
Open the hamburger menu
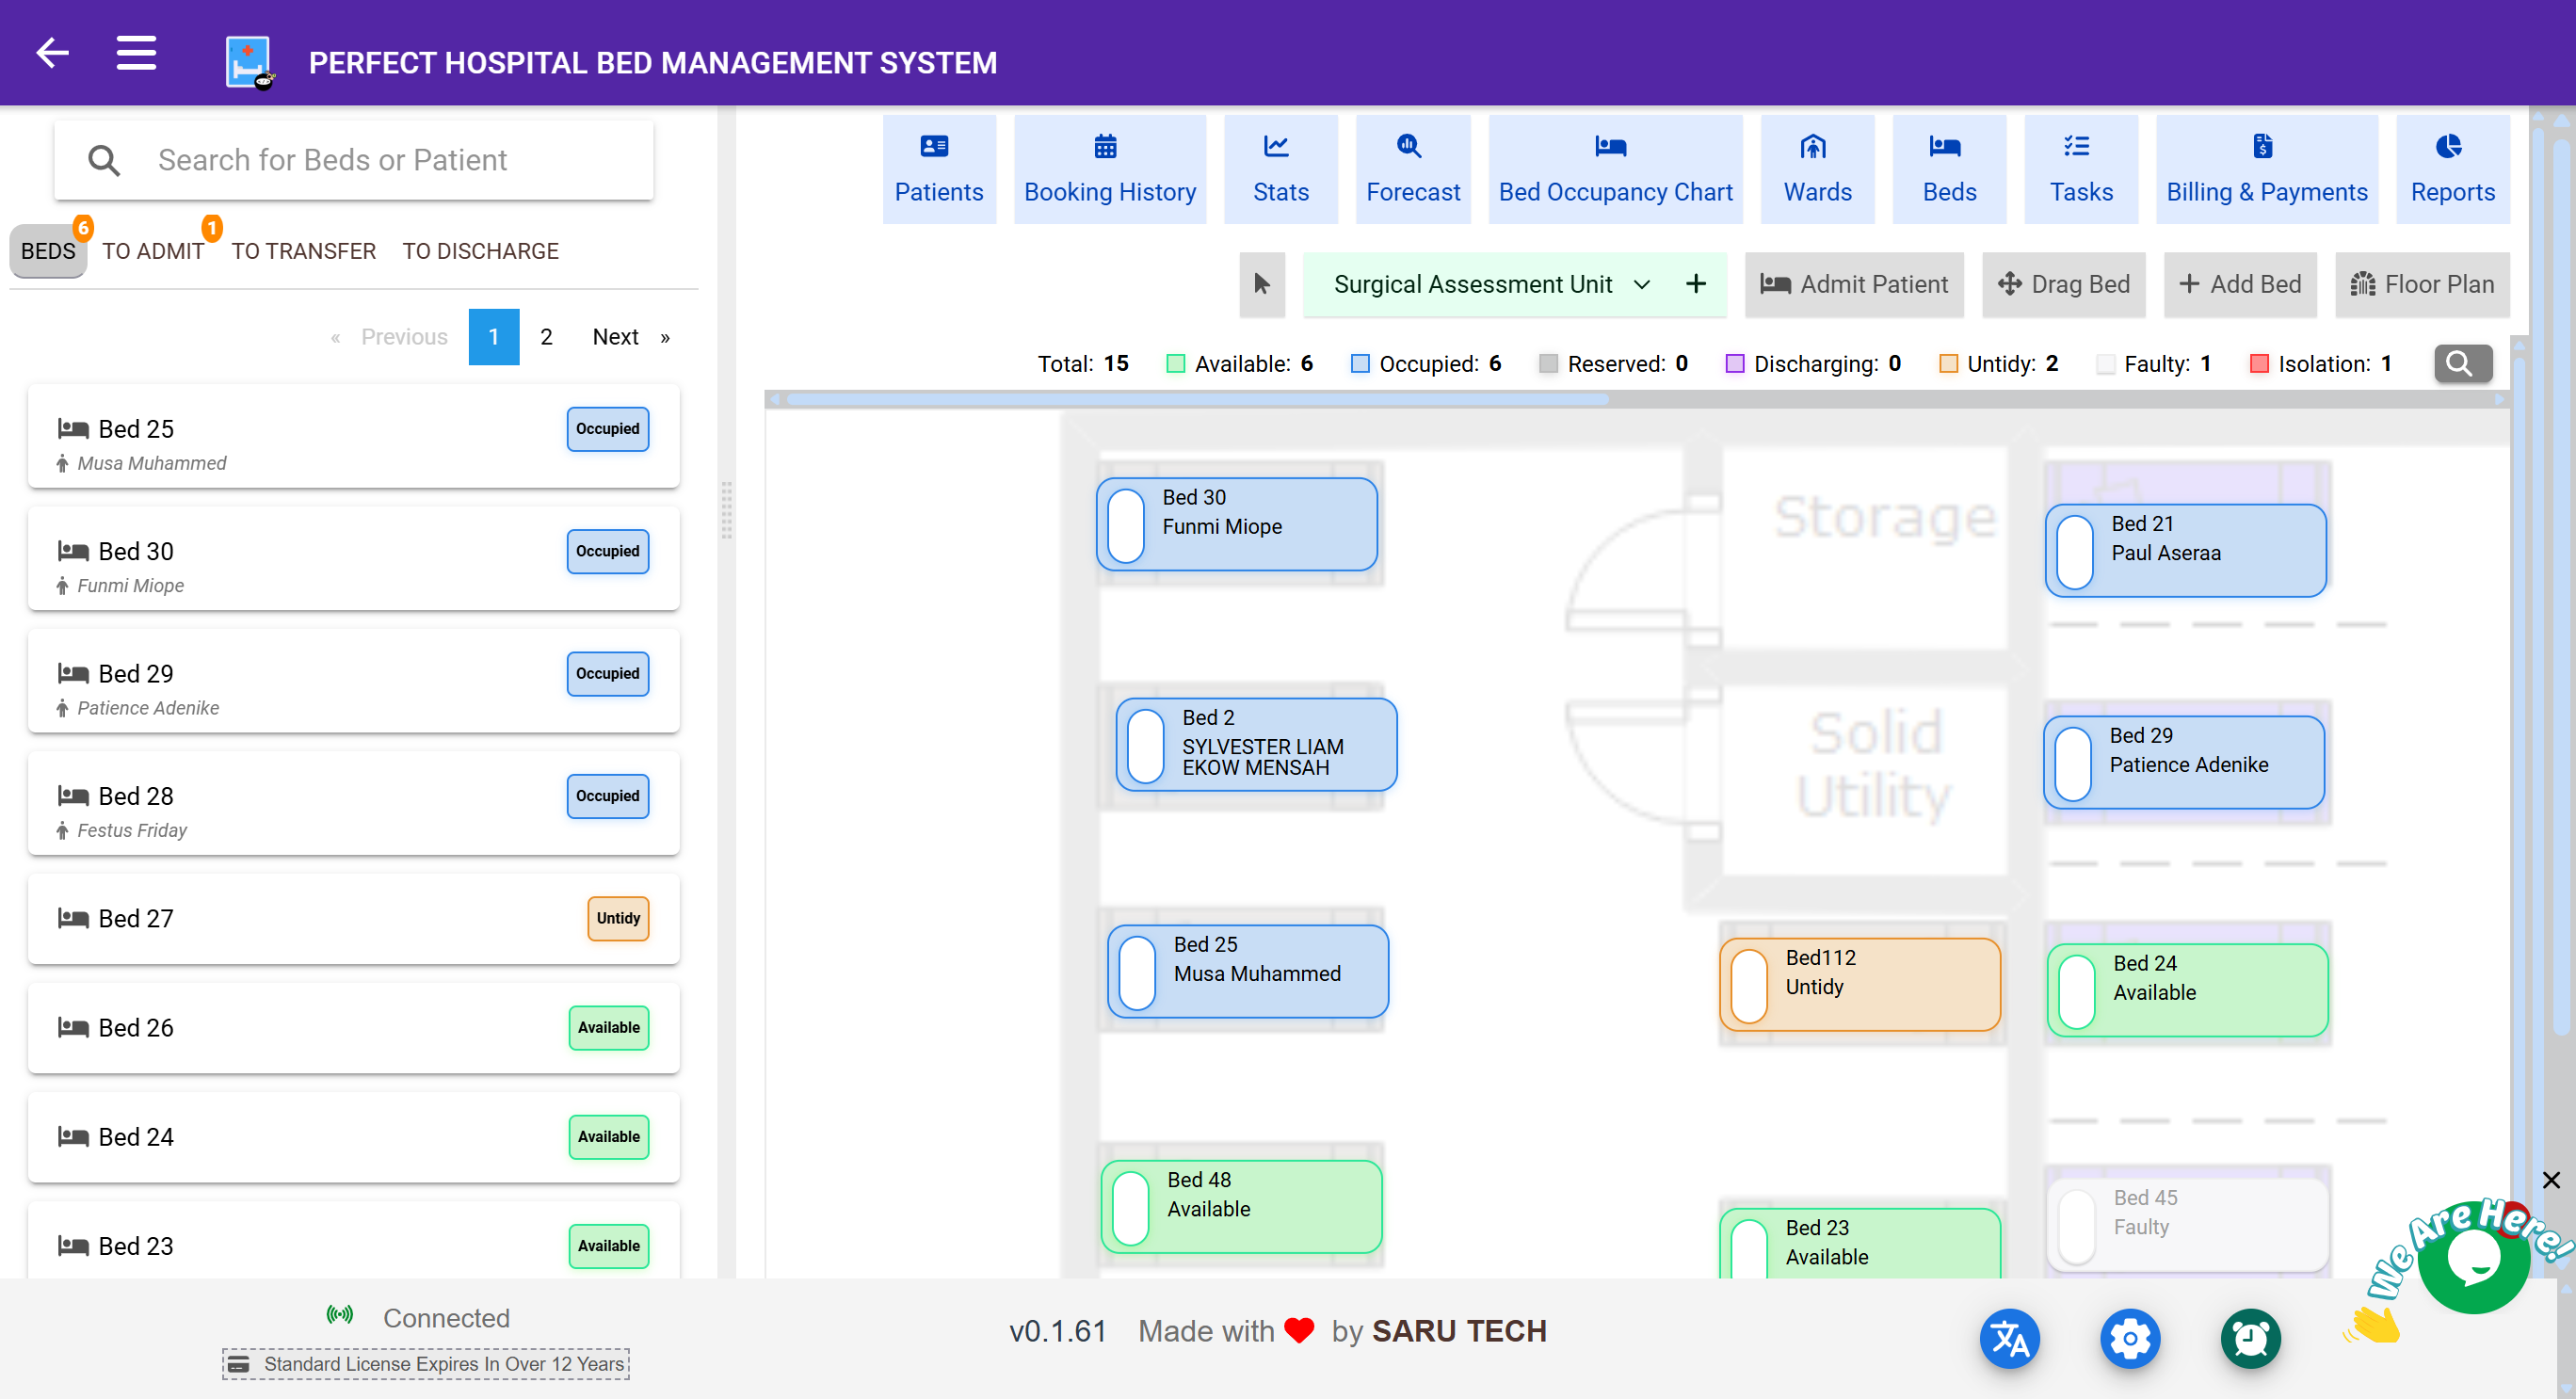pyautogui.click(x=136, y=52)
